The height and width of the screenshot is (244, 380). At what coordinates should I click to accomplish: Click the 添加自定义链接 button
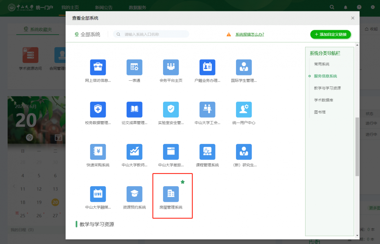click(331, 34)
